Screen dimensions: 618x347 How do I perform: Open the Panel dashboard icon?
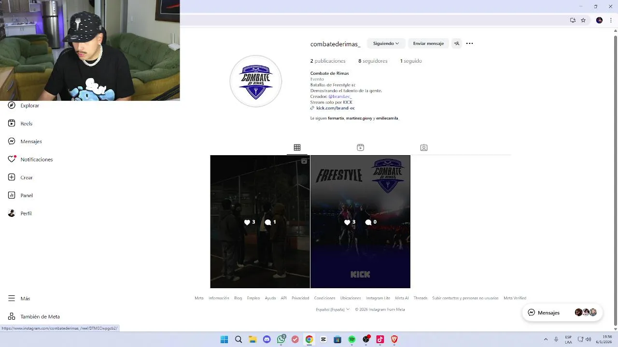pyautogui.click(x=12, y=195)
